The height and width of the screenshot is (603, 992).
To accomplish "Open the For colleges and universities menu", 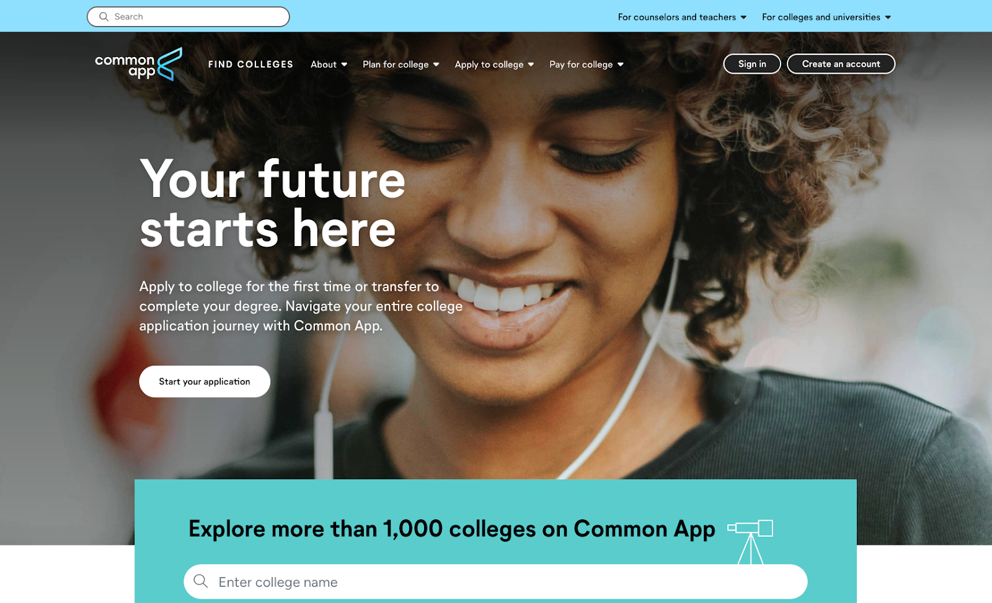I will (x=826, y=17).
